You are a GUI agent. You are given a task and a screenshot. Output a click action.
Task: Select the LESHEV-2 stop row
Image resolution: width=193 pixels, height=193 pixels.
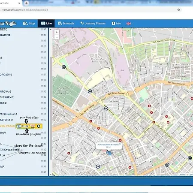pyautogui.click(x=24, y=97)
